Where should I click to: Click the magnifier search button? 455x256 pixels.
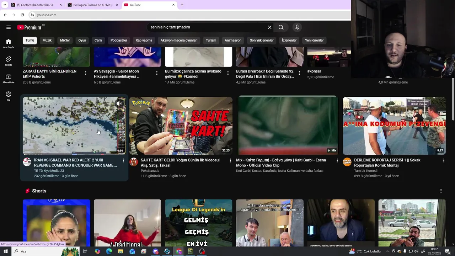point(281,27)
